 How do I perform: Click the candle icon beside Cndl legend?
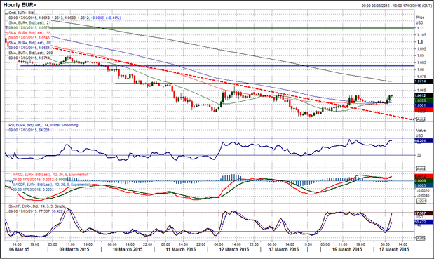pos(6,13)
